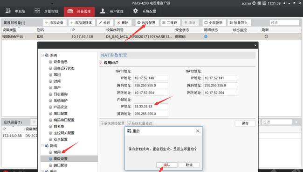Open the 电视墙 (video wall) module
303x172 pixels.
tap(15, 11)
